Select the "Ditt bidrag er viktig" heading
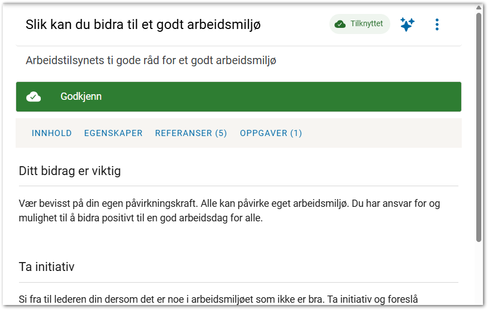The image size is (488, 310). click(x=70, y=171)
